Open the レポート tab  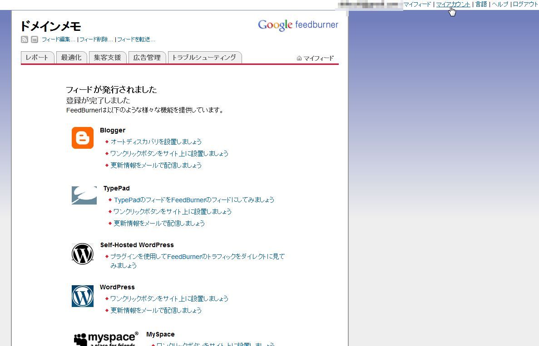(x=37, y=57)
